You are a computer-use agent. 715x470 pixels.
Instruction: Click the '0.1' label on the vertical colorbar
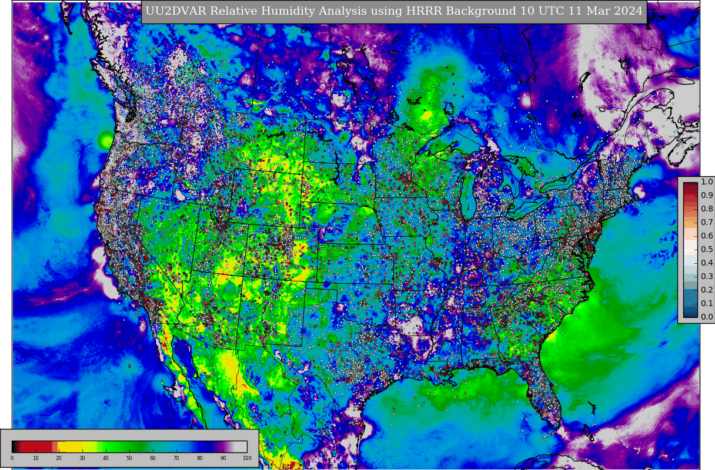(707, 303)
